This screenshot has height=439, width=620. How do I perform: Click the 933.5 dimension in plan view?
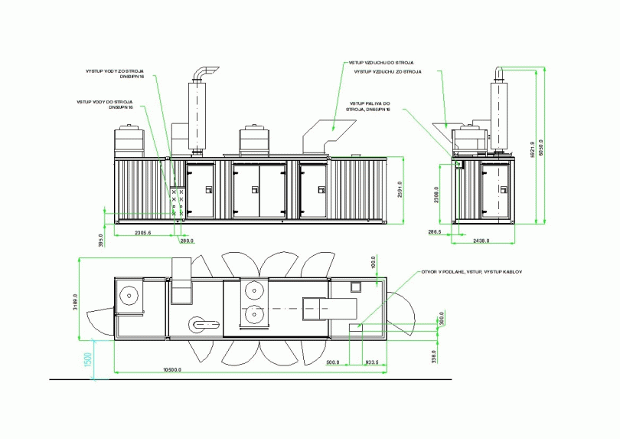point(374,362)
